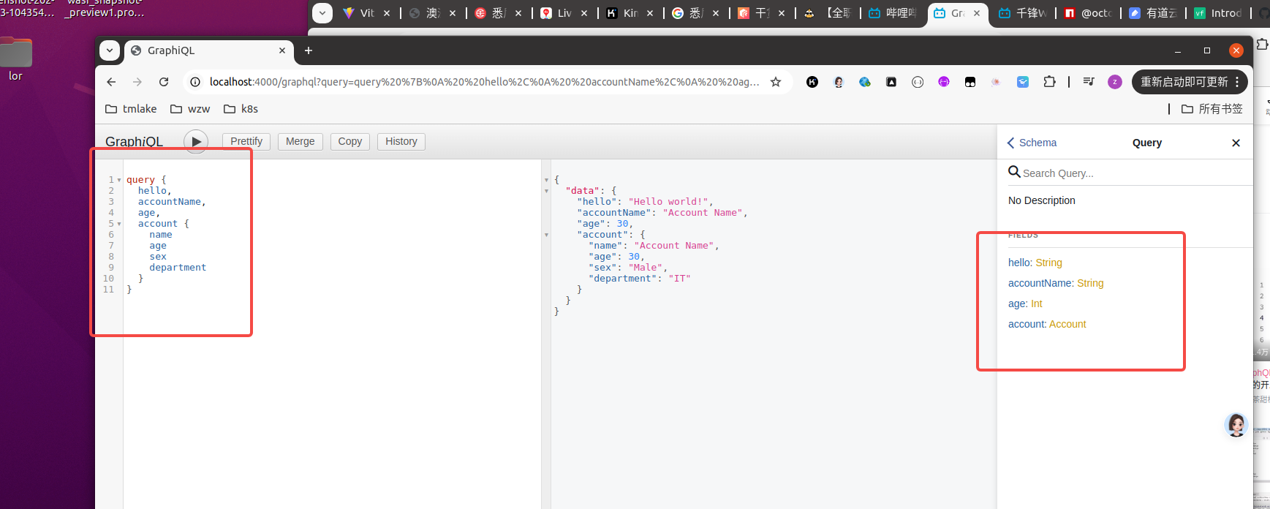Click the Prettify button
Screen dimensions: 1270x509
246,141
